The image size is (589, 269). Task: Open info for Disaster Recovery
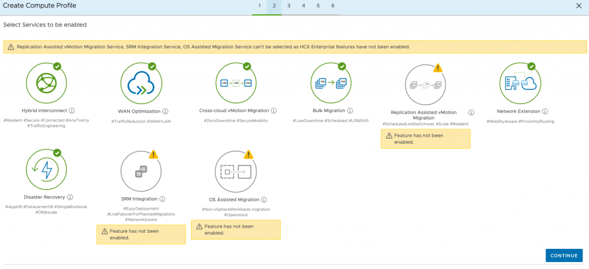(70, 197)
